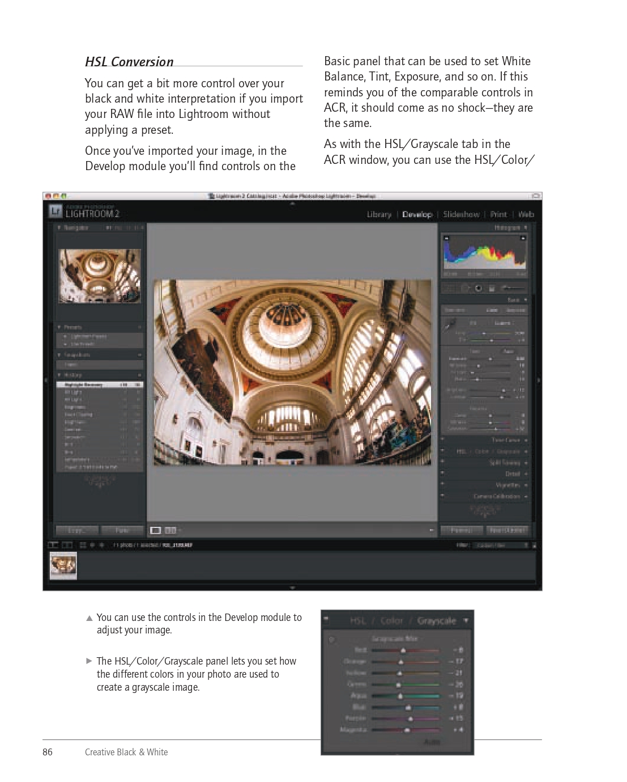Collapse the Basic panel

pyautogui.click(x=526, y=299)
